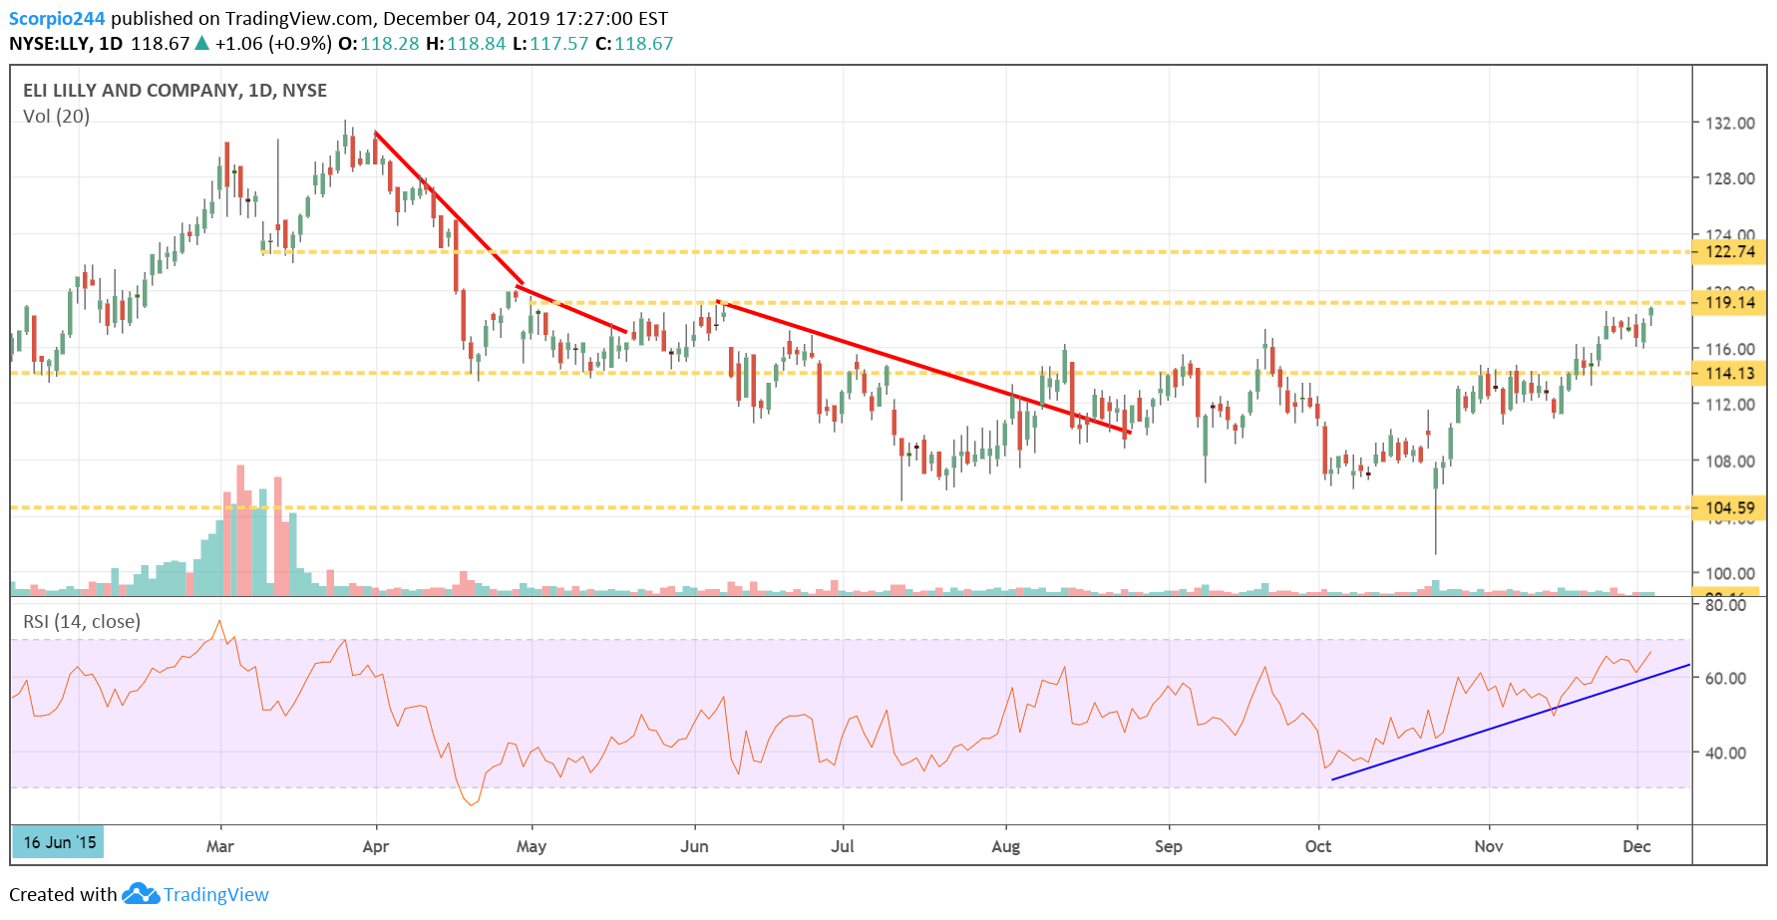Click the red trendline starting in April

pos(448,208)
